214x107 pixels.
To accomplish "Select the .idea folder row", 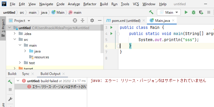I will tap(55, 34).
